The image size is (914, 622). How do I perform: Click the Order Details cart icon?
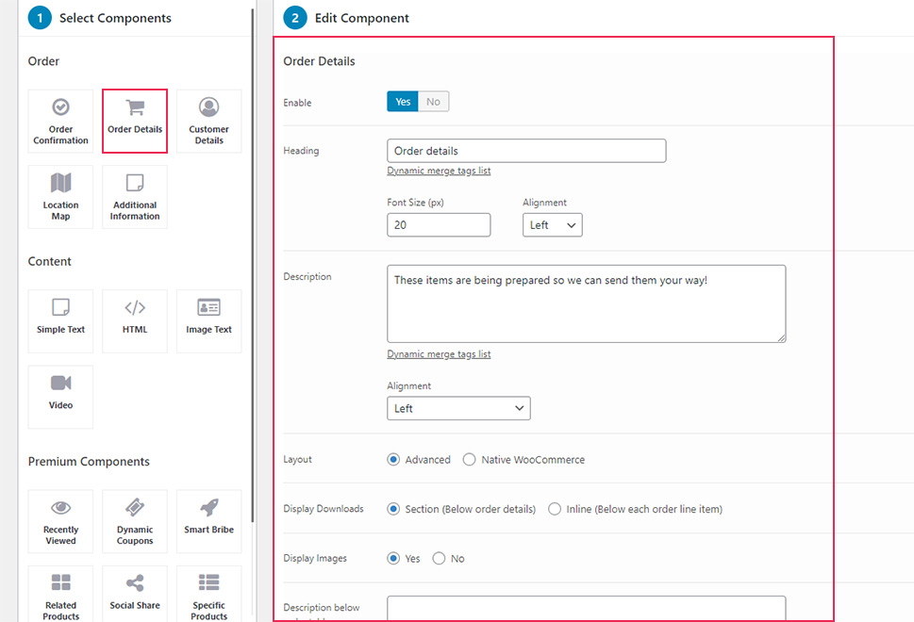click(x=135, y=107)
